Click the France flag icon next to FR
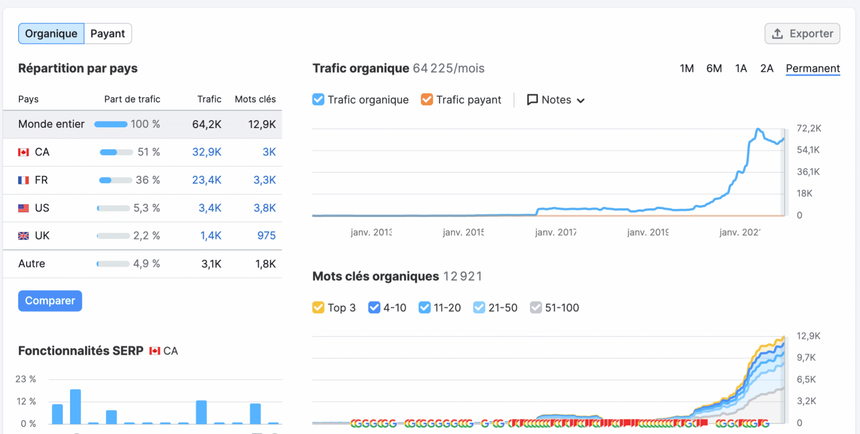The image size is (860, 434). (x=24, y=180)
